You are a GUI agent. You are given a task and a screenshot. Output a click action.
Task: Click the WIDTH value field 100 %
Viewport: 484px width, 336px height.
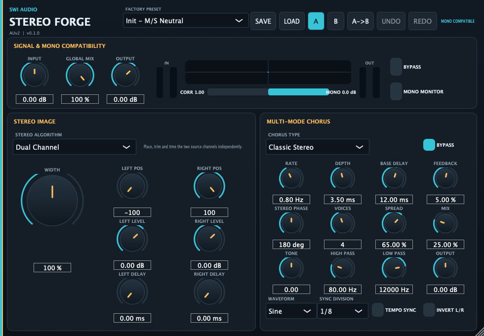click(x=52, y=267)
